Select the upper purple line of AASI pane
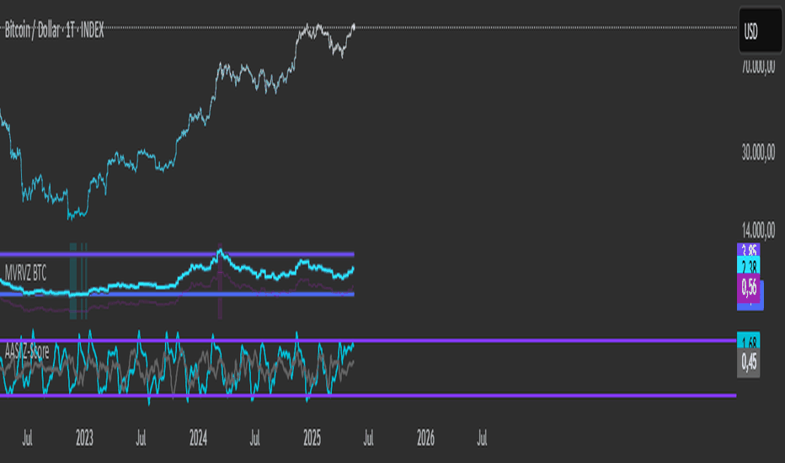 coord(368,340)
